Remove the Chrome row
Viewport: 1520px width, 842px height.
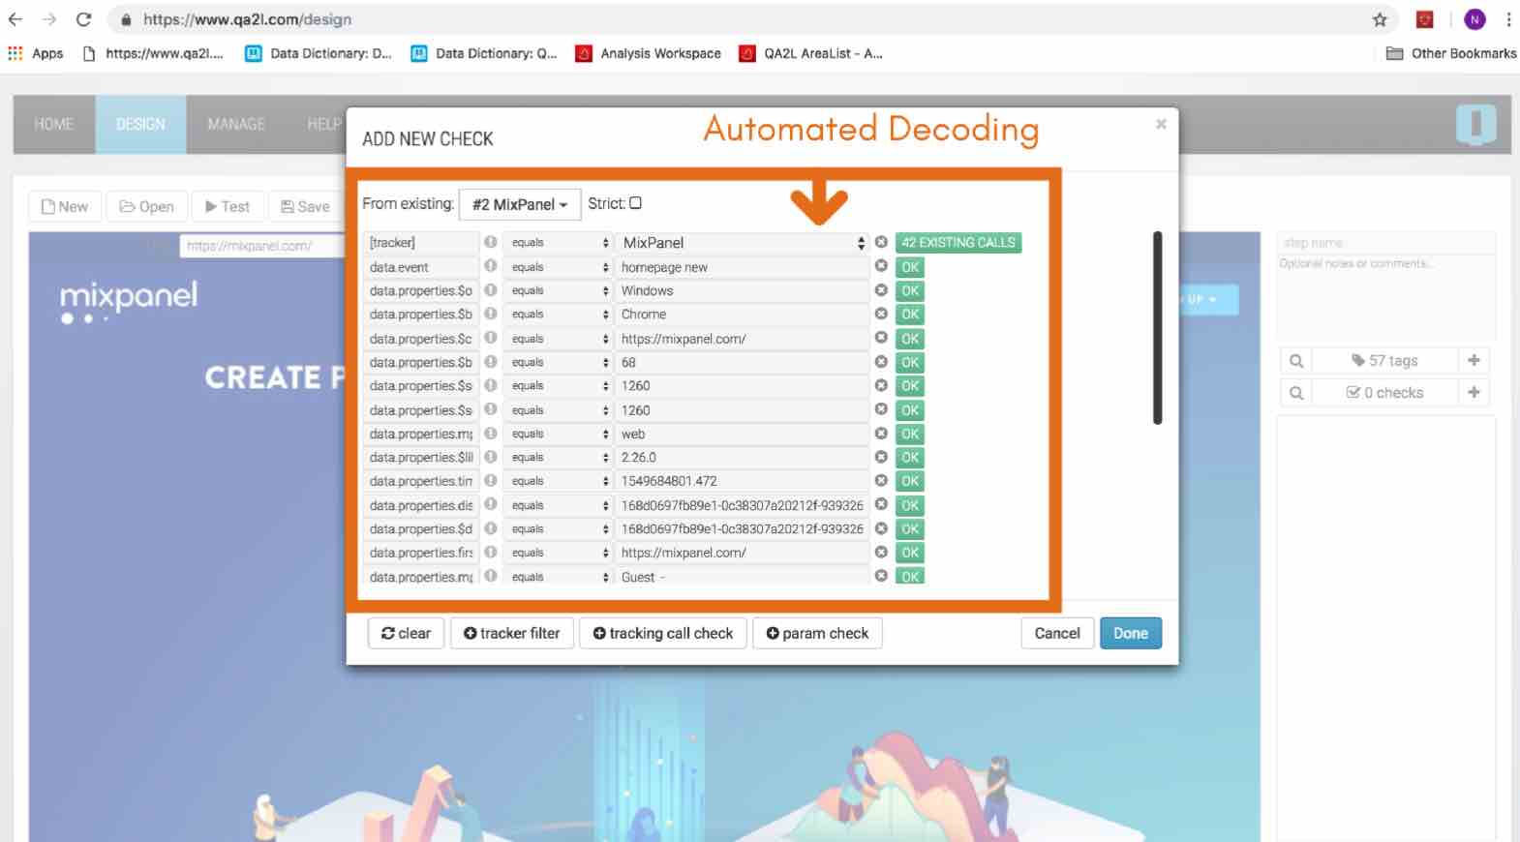(x=881, y=314)
